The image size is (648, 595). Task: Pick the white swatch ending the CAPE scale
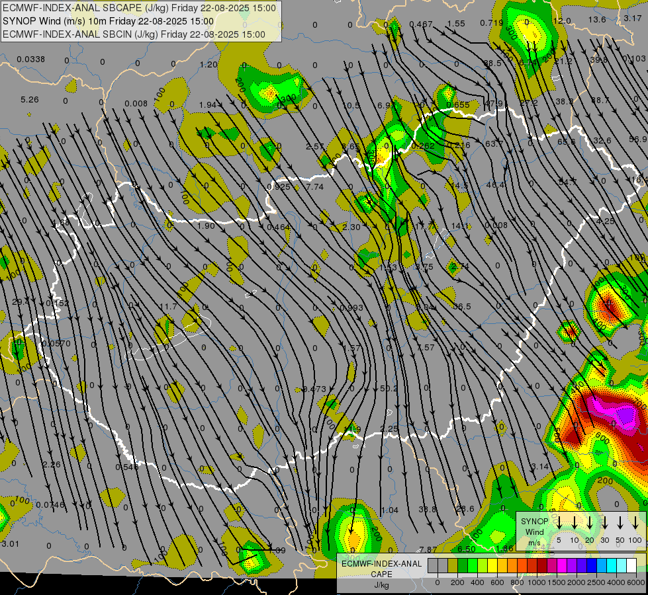point(631,565)
